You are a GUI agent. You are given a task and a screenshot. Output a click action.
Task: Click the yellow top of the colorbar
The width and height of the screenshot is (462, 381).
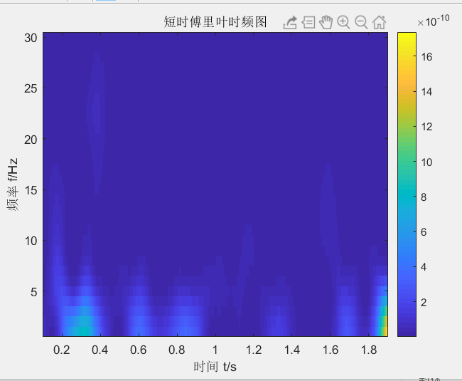pyautogui.click(x=407, y=36)
